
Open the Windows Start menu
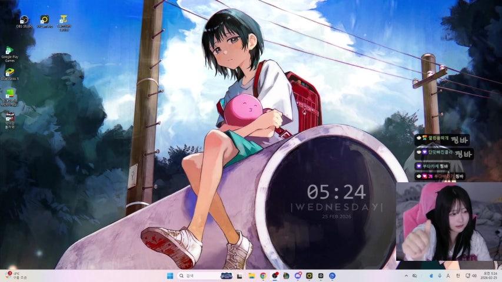coord(170,276)
